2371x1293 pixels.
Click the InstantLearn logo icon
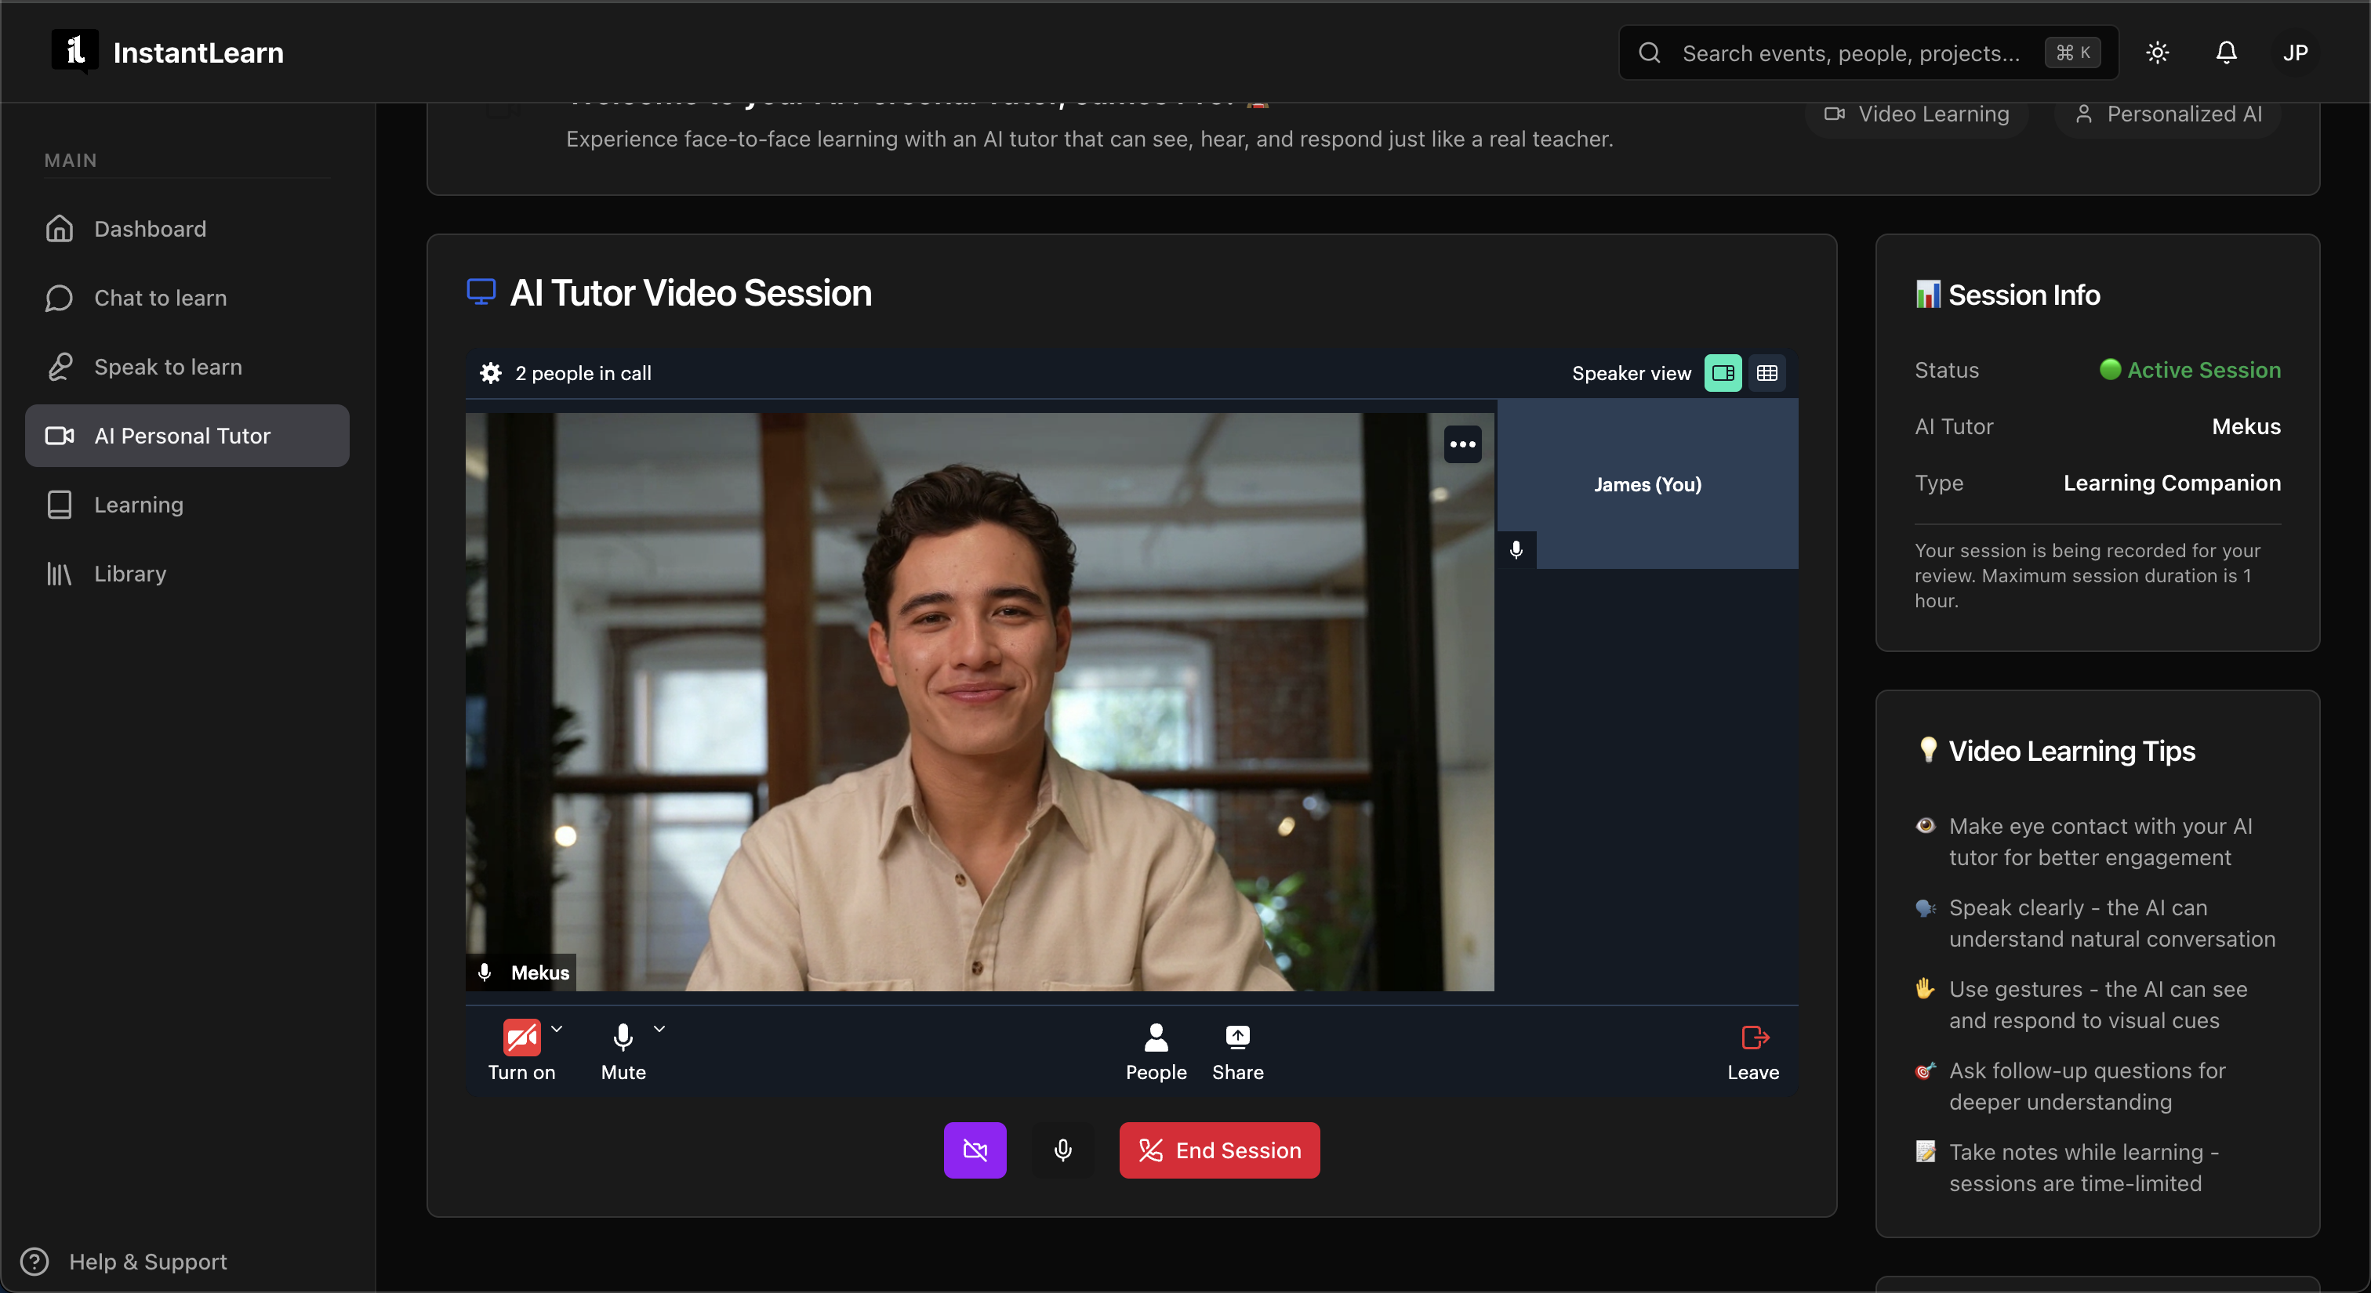[x=74, y=51]
